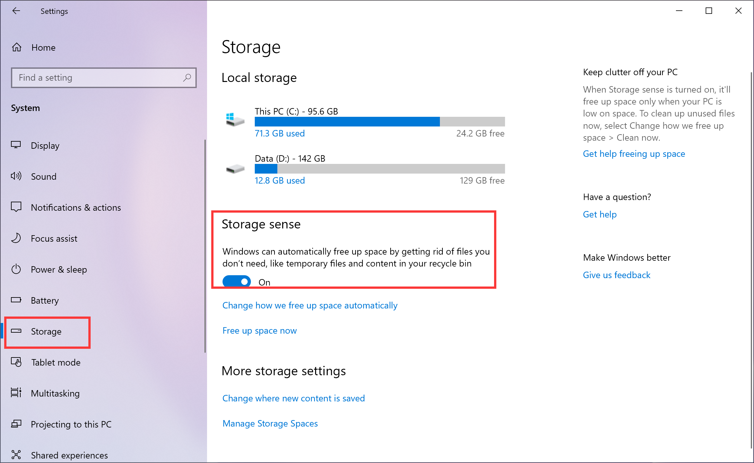Click the Power & sleep icon
This screenshot has height=463, width=754.
tap(16, 269)
